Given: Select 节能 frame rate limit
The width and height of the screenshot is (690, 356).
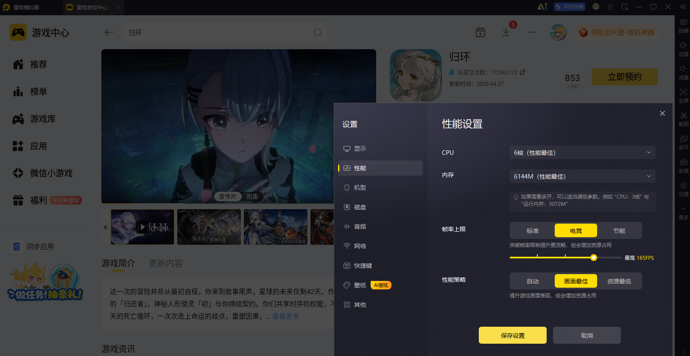Looking at the screenshot, I should coord(619,230).
